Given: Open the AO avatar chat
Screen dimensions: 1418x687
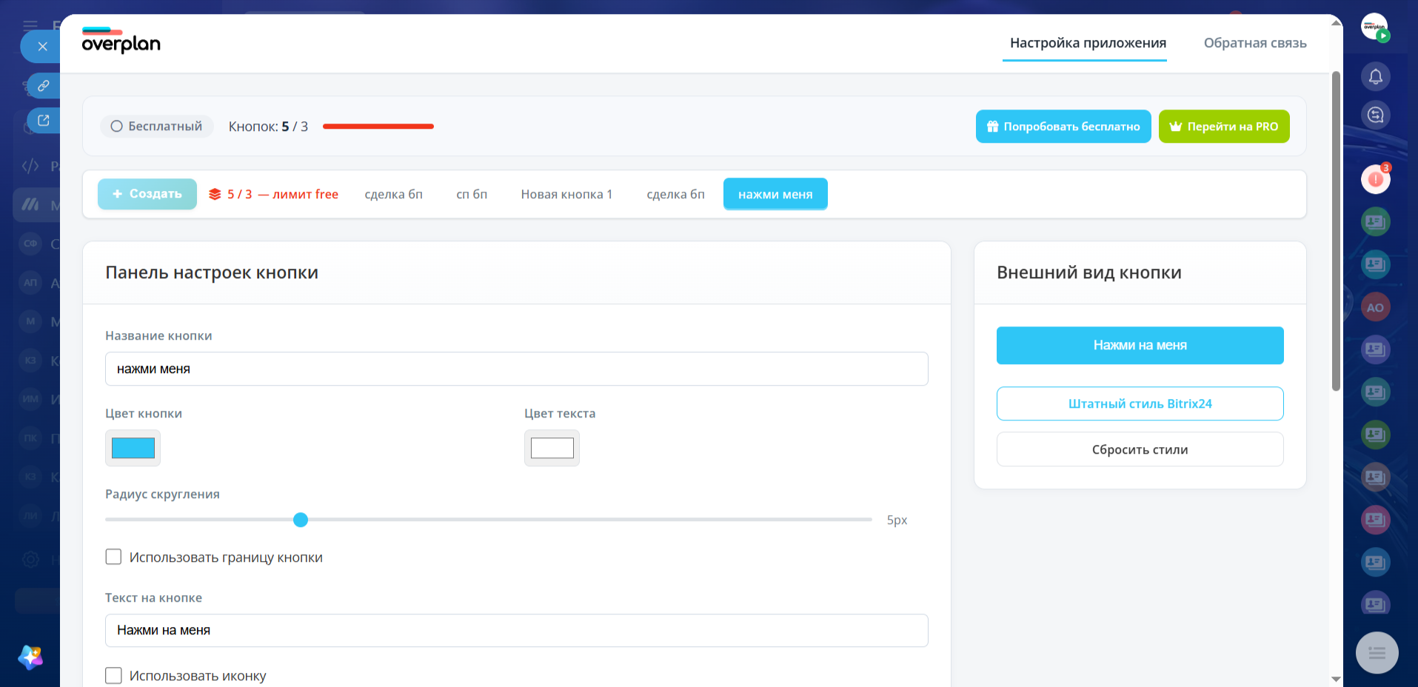Looking at the screenshot, I should [x=1375, y=307].
